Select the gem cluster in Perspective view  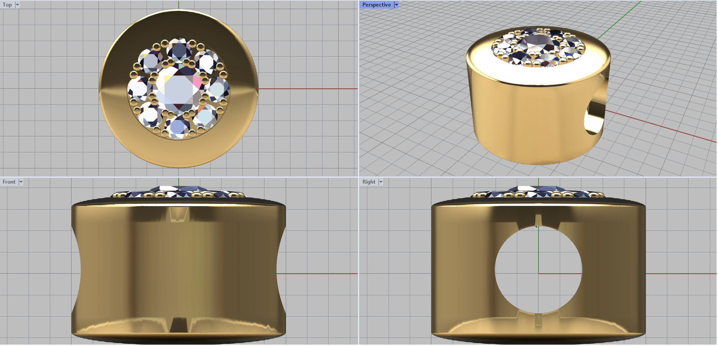click(x=538, y=47)
